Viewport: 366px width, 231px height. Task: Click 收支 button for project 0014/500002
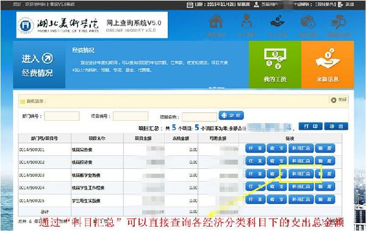tap(276, 161)
